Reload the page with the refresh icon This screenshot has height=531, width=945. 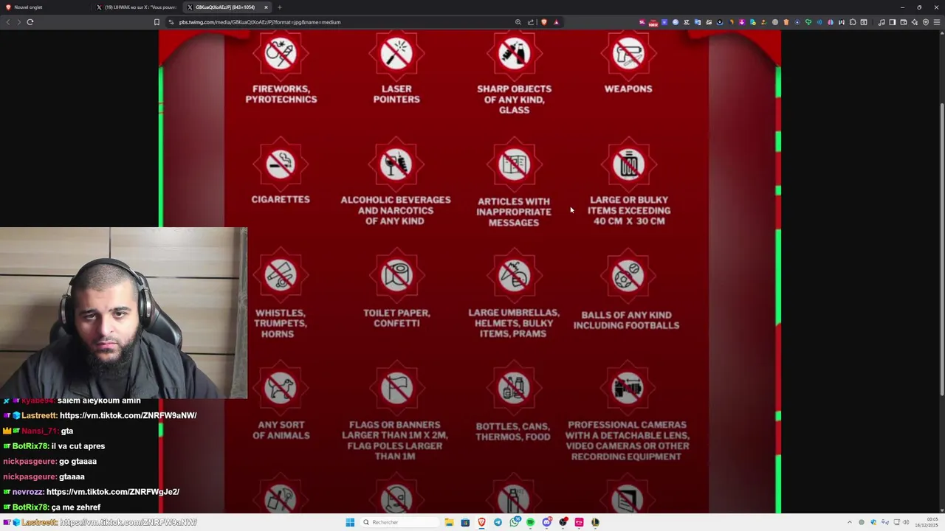click(x=30, y=22)
